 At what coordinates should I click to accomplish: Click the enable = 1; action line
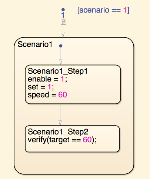(x=47, y=79)
